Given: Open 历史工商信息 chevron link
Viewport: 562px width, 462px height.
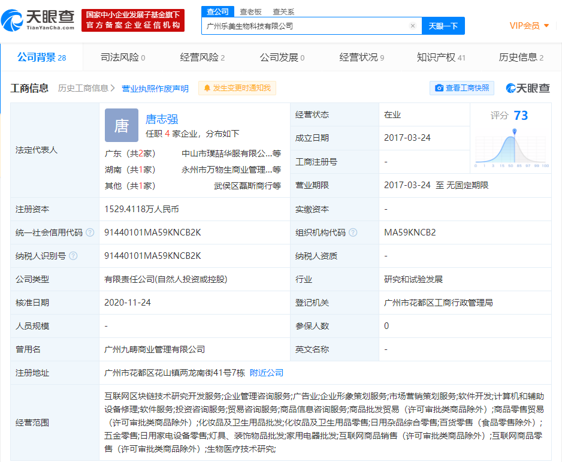Looking at the screenshot, I should (x=86, y=88).
